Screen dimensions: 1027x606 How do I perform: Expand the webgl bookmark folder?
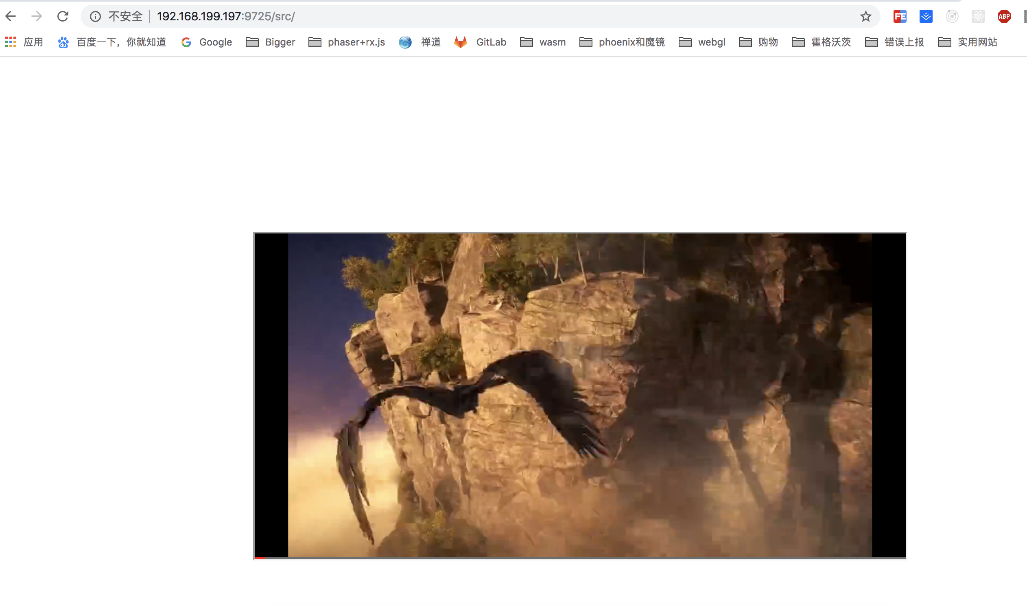(x=702, y=42)
